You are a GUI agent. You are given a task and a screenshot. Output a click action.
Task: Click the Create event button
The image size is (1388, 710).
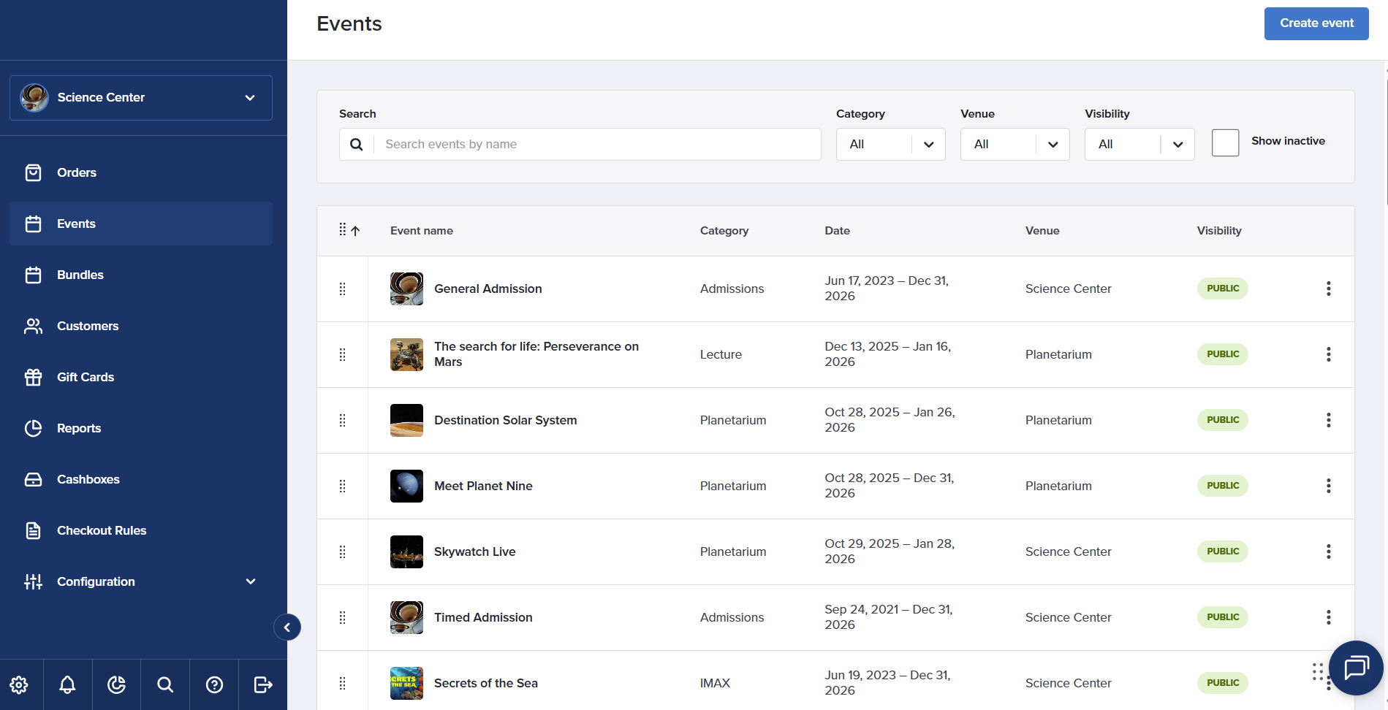tap(1316, 23)
